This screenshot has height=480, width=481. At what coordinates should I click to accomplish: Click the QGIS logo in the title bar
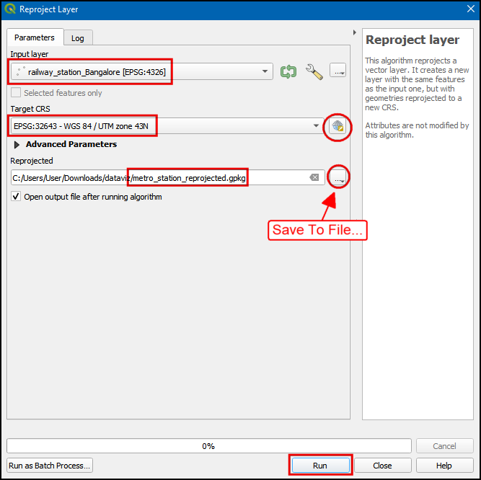[x=10, y=9]
